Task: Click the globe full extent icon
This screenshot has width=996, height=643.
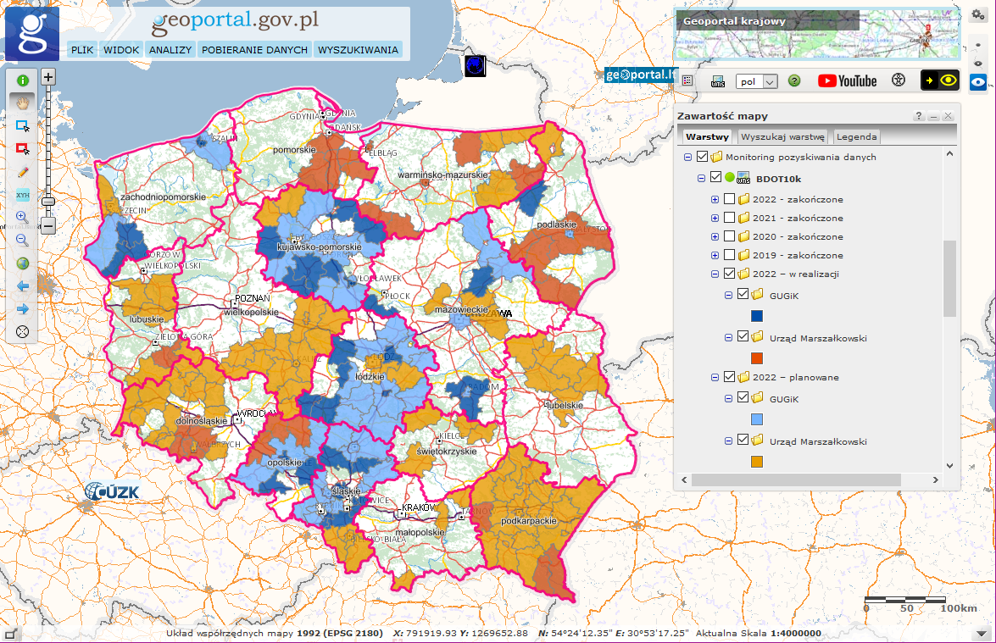Action: (23, 263)
